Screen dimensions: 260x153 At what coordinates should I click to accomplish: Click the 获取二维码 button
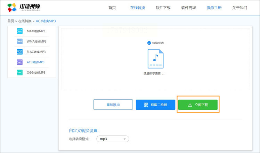(x=155, y=105)
